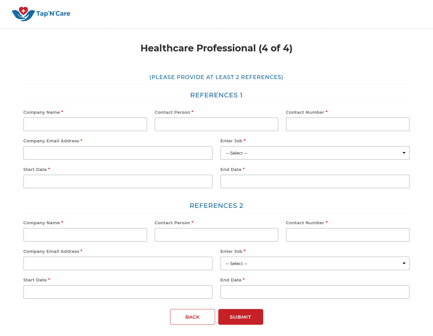Select the References 1 Start Date field

pyautogui.click(x=118, y=181)
